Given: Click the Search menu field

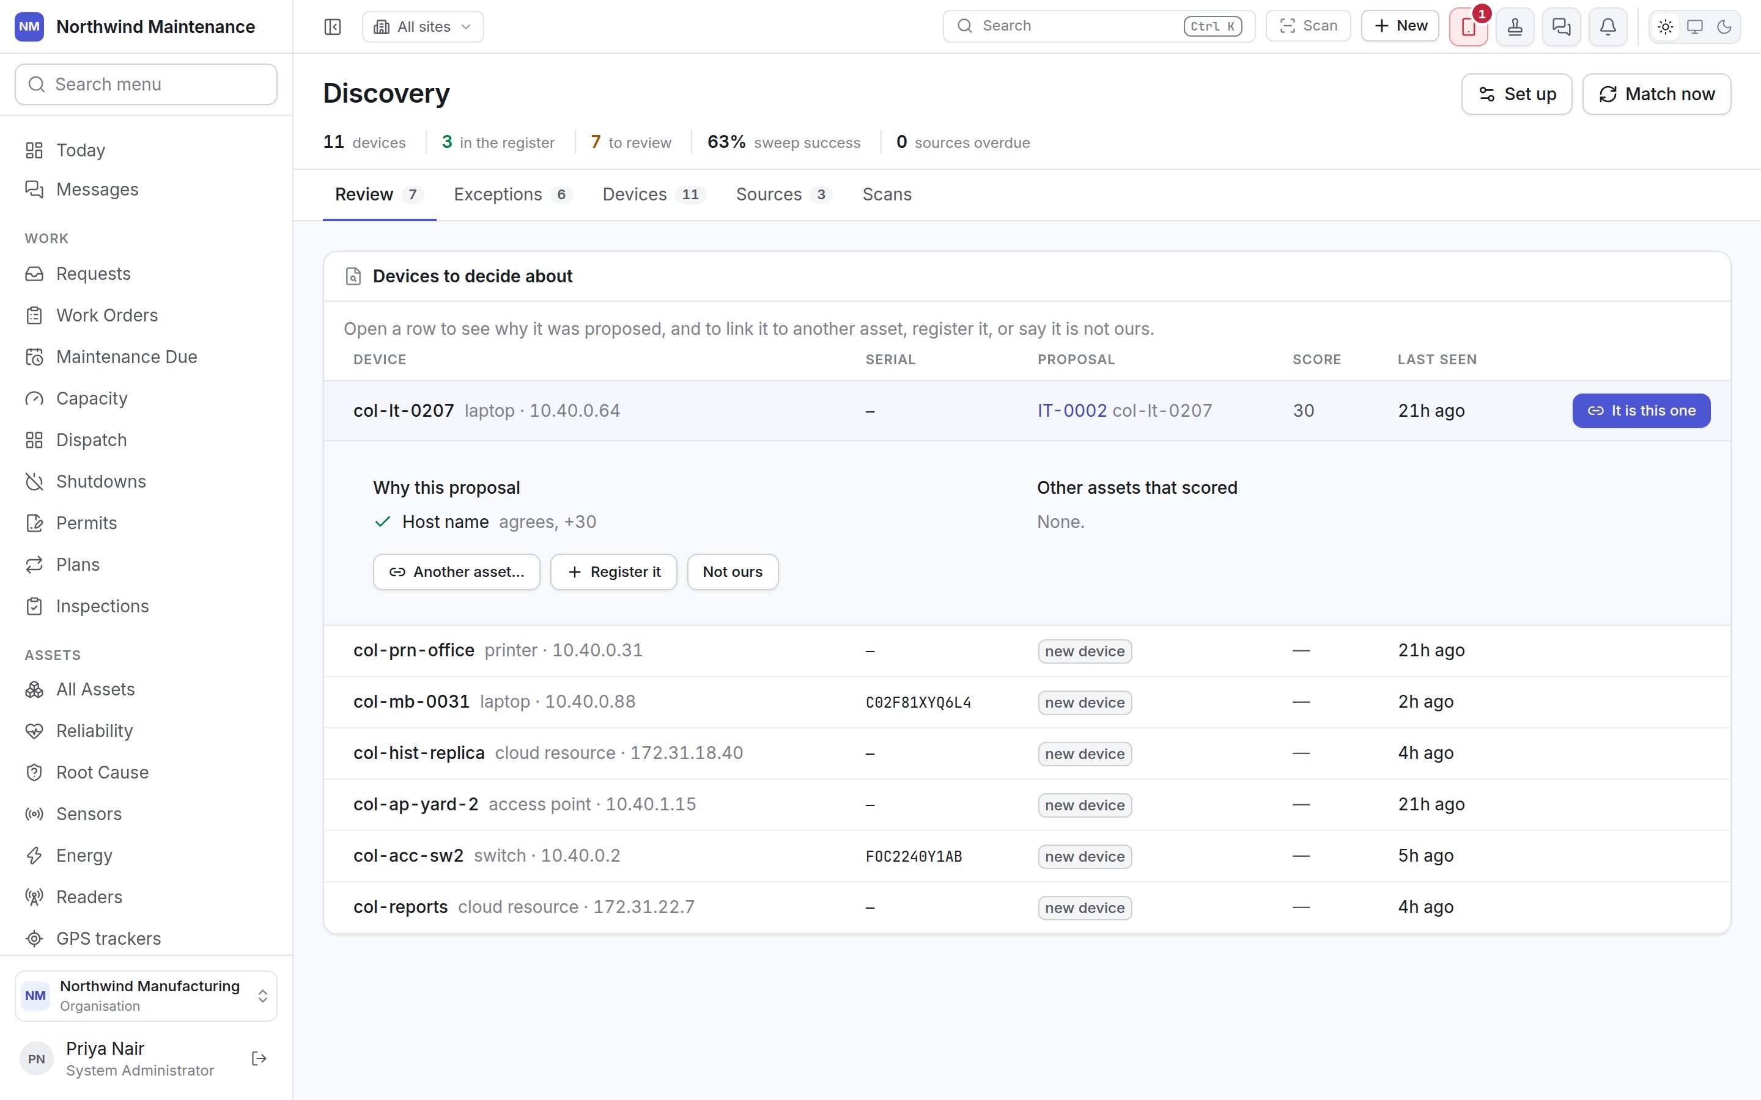Looking at the screenshot, I should pyautogui.click(x=146, y=84).
